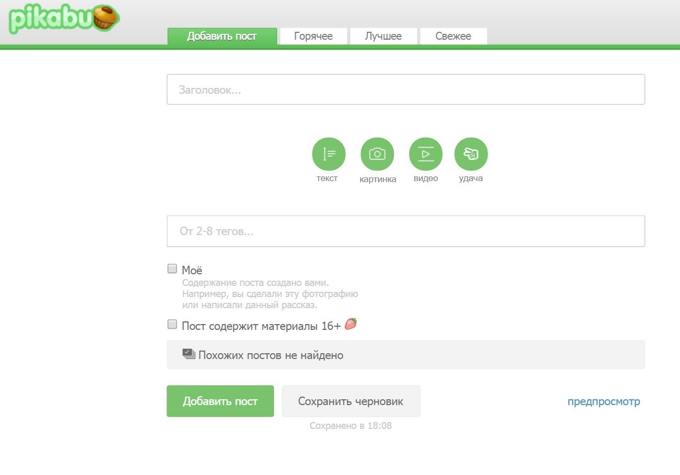The height and width of the screenshot is (475, 680).
Task: Tick the Моё checkbox
Action: (x=172, y=268)
